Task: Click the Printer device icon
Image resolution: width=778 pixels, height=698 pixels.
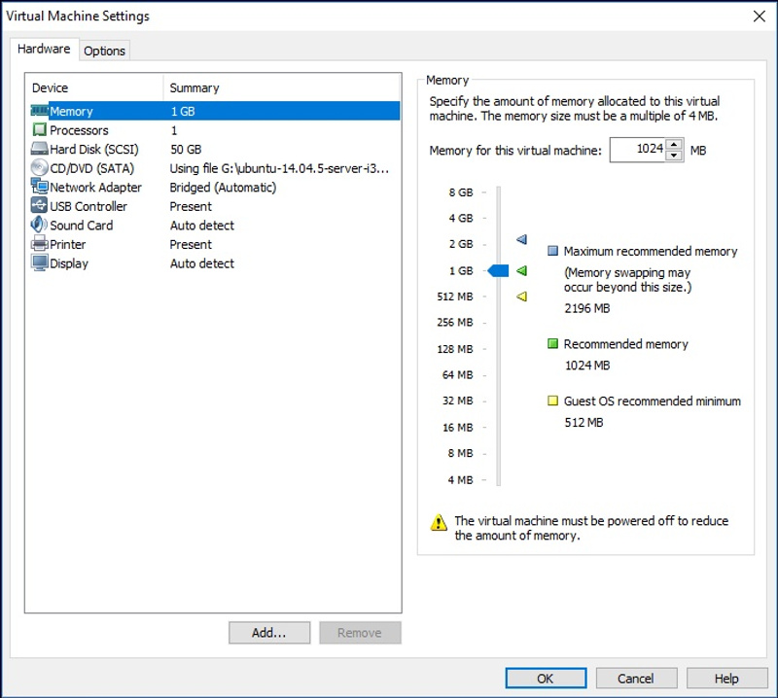Action: pyautogui.click(x=40, y=244)
